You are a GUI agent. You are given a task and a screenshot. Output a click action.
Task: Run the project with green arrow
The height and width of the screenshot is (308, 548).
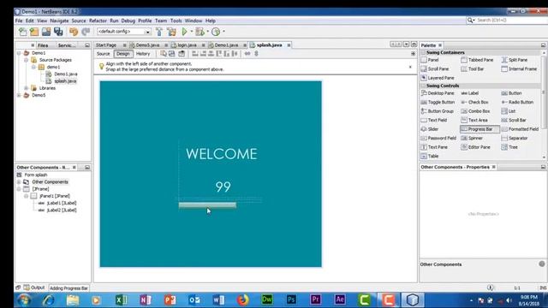coord(185,32)
